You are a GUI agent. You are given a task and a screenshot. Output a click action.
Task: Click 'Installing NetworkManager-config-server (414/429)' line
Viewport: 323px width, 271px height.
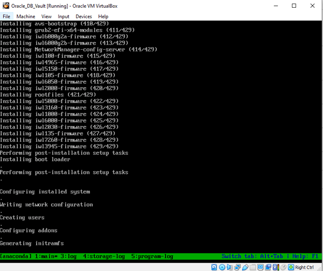[79, 49]
